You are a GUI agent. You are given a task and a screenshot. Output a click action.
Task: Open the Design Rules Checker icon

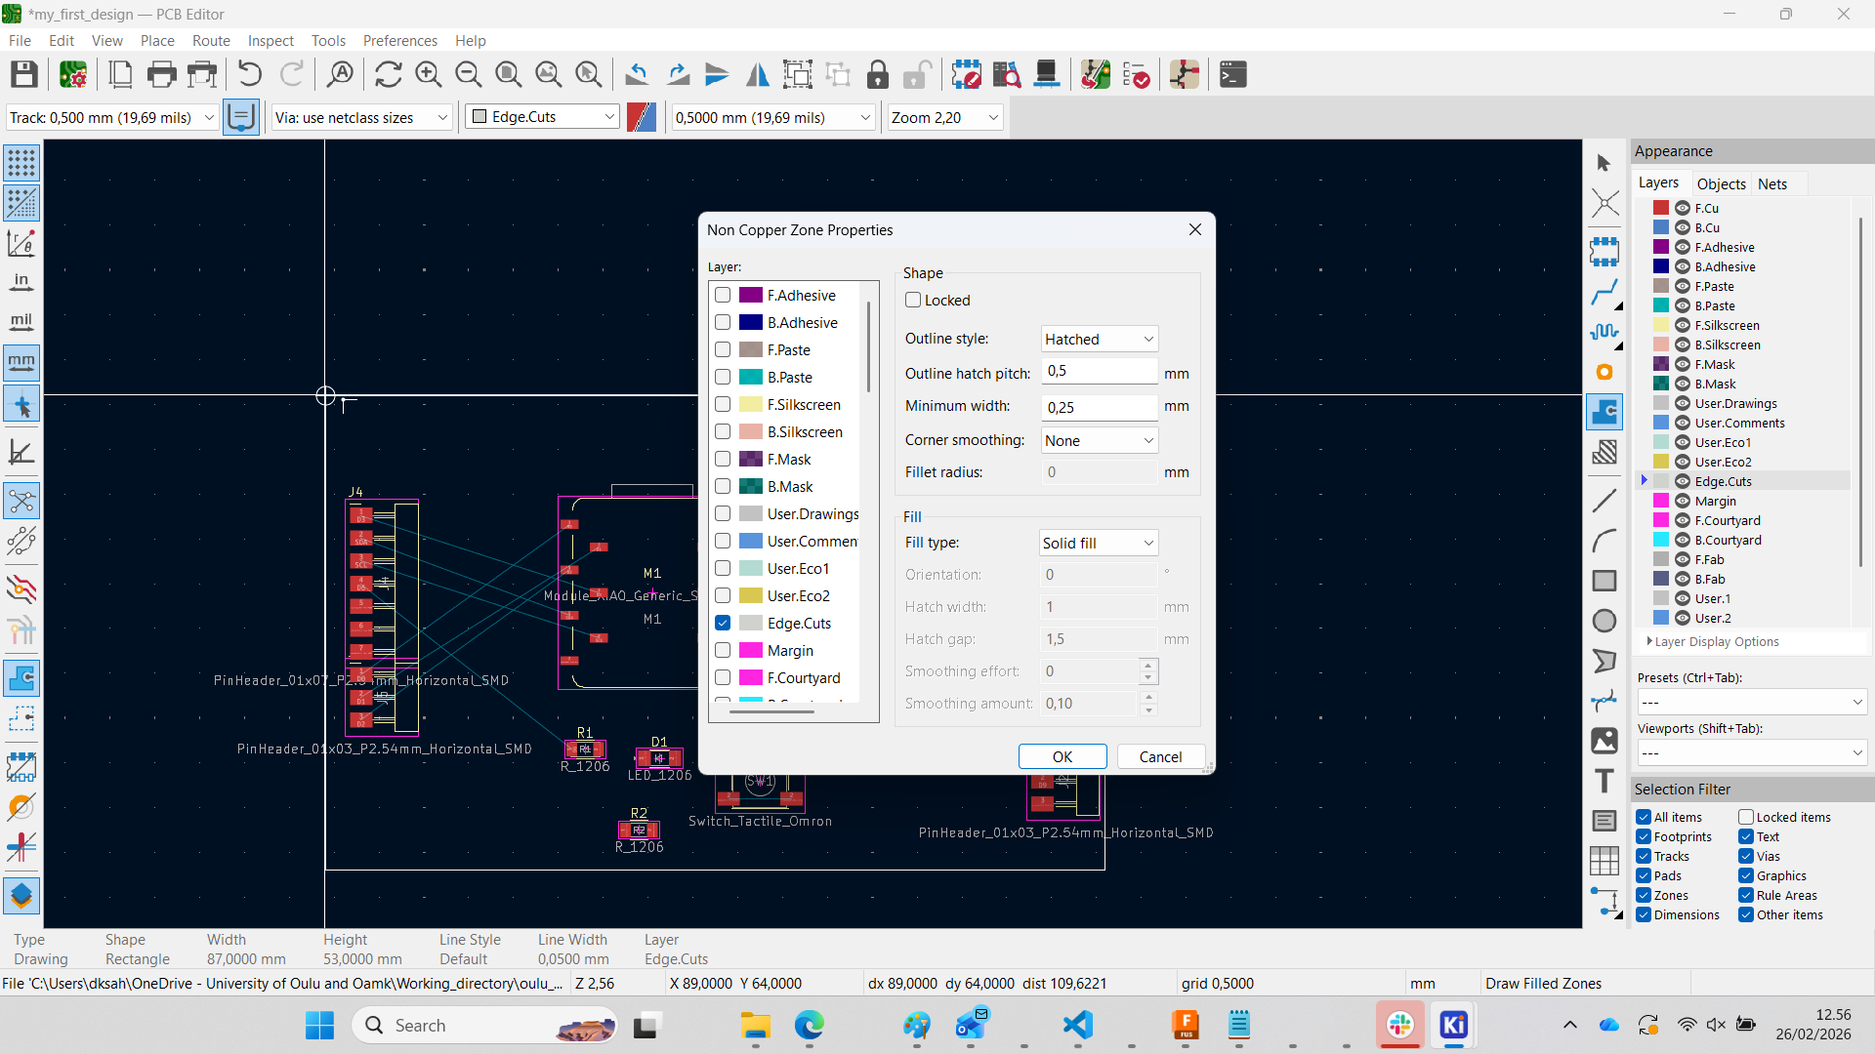click(1136, 74)
